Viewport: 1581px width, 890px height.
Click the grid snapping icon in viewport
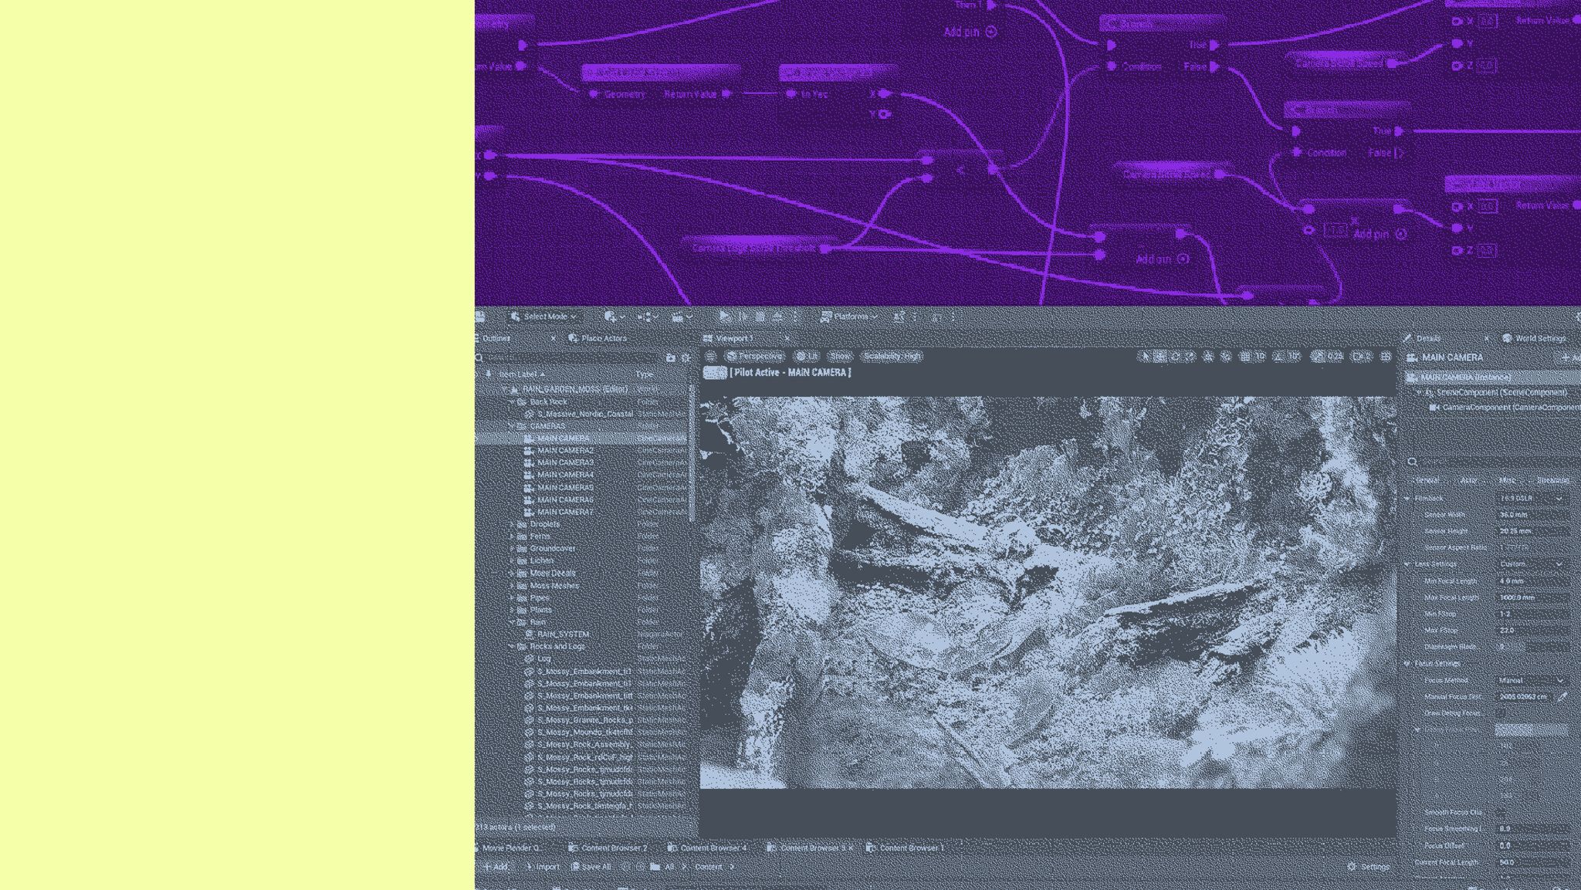pyautogui.click(x=1244, y=357)
